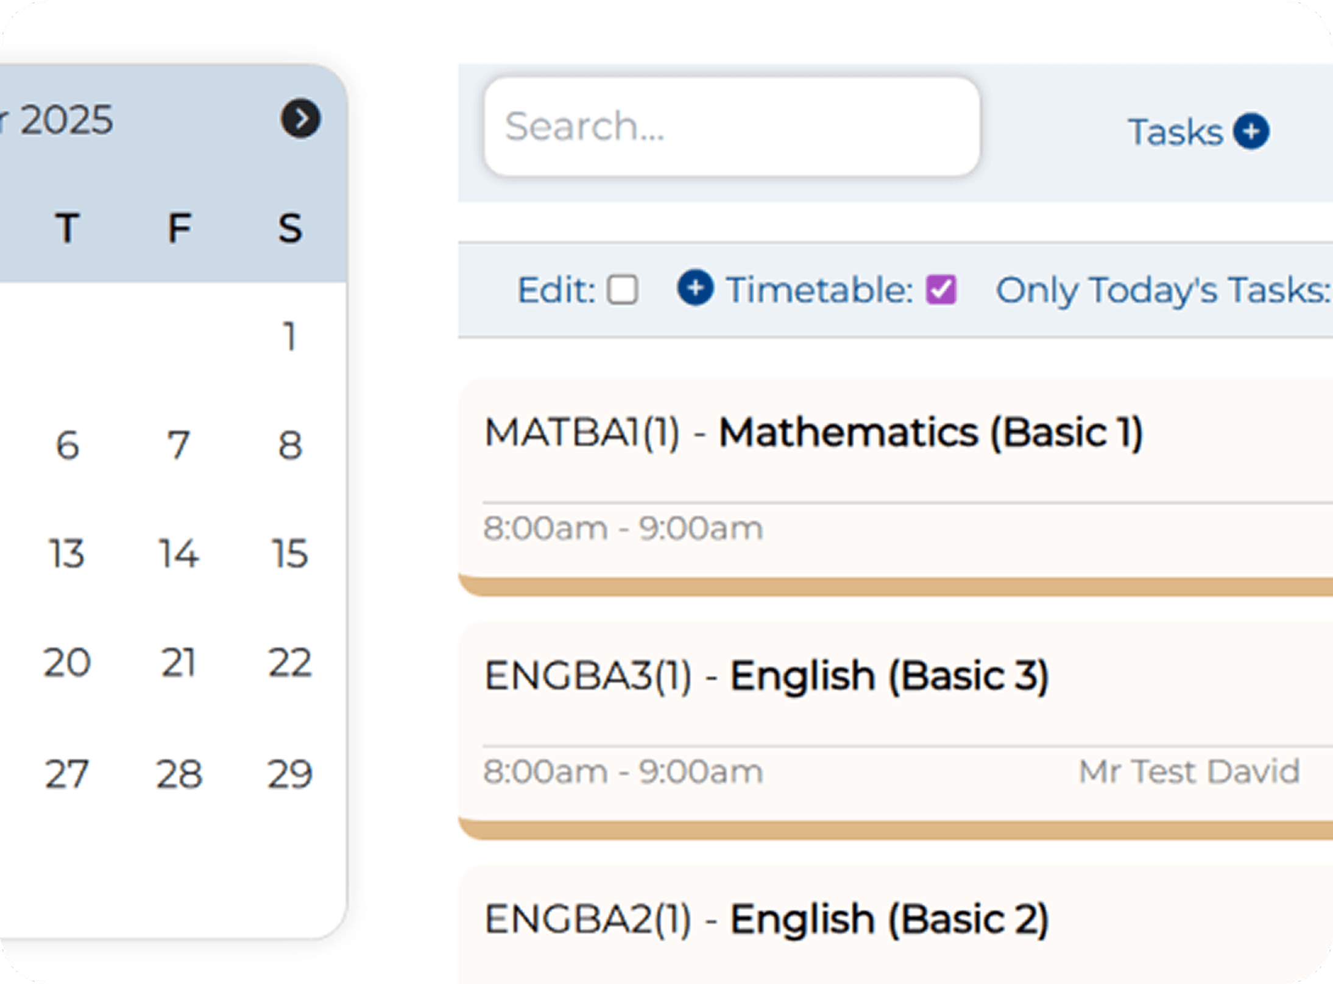The width and height of the screenshot is (1333, 984).
Task: Go to next month with arrow icon
Action: 300,119
